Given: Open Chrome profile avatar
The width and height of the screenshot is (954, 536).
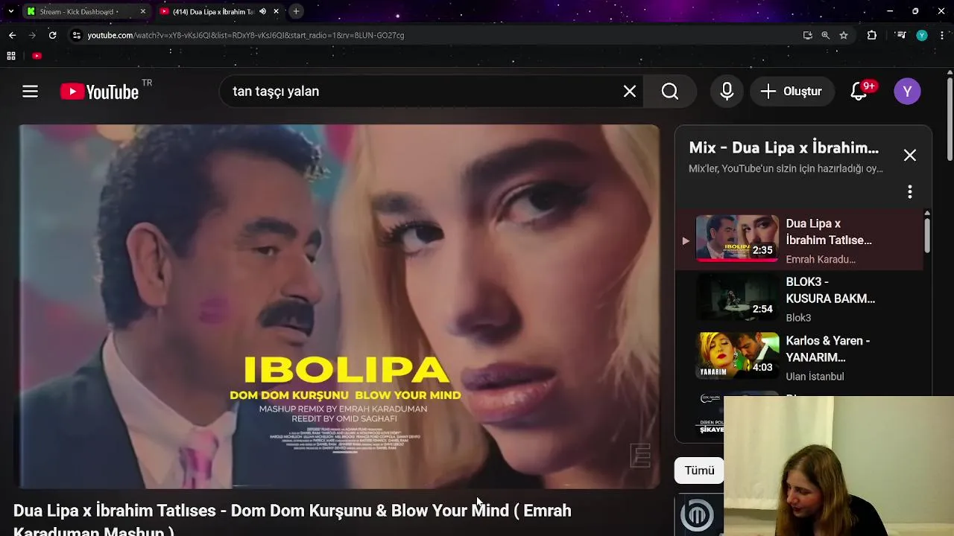Looking at the screenshot, I should (x=922, y=35).
